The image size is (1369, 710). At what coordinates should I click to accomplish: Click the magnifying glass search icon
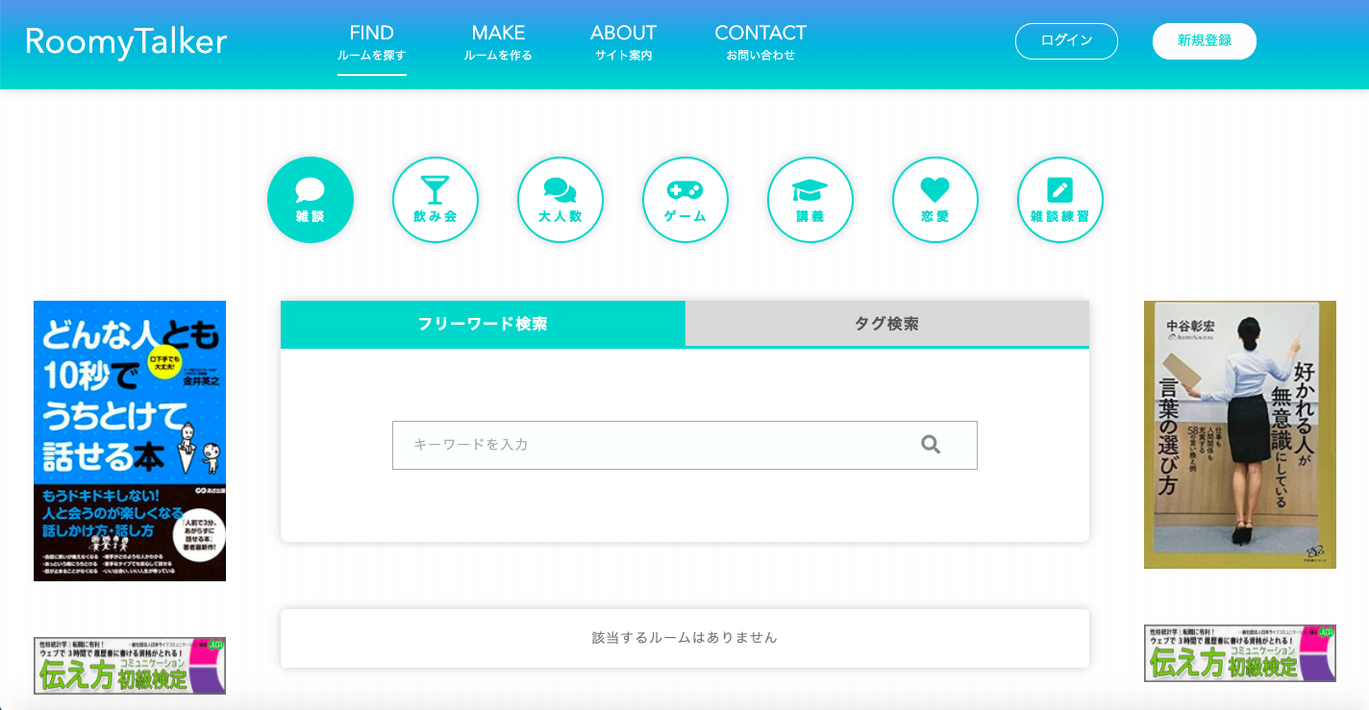point(930,445)
